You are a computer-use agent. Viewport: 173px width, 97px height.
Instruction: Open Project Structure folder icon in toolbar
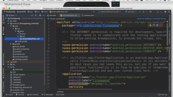[165, 12]
